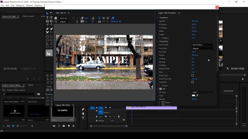Viewport: 248px width, 139px height.
Task: Enable Sheen checkbox
Action: pyautogui.click(x=163, y=102)
